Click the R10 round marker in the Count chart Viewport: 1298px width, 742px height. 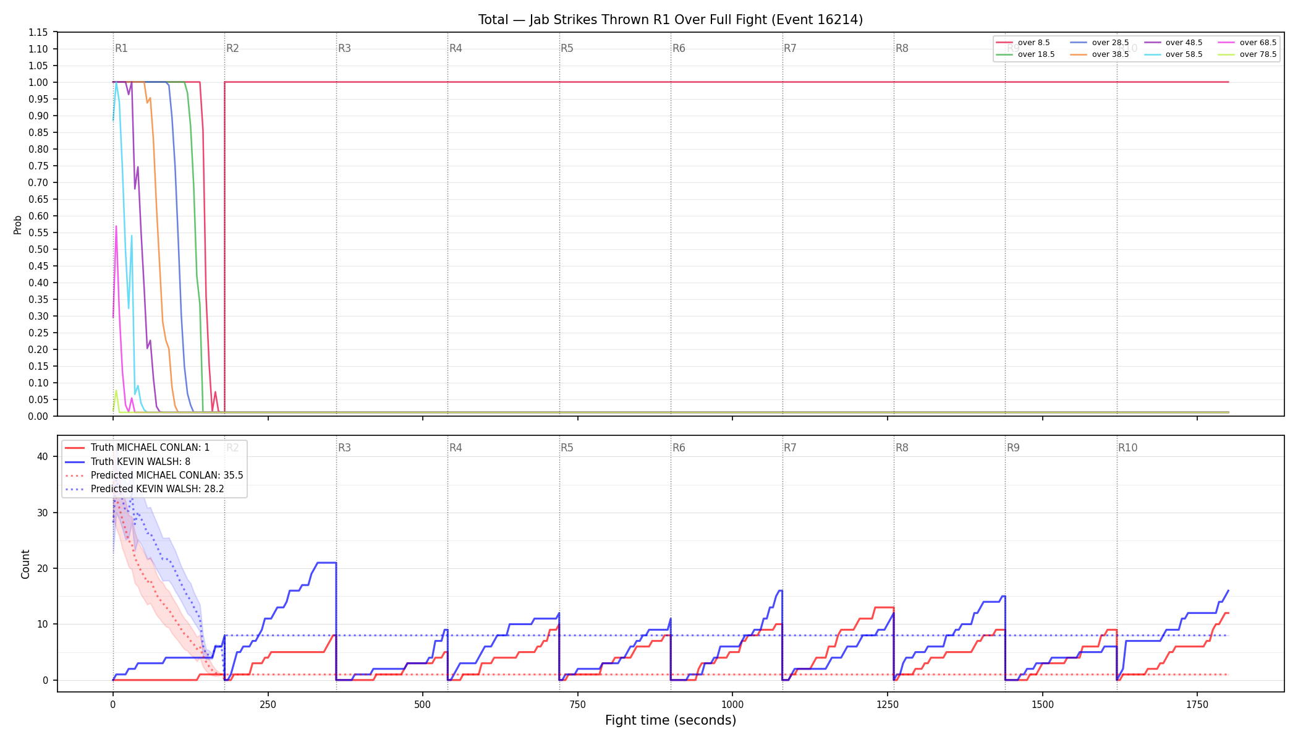click(x=1127, y=448)
